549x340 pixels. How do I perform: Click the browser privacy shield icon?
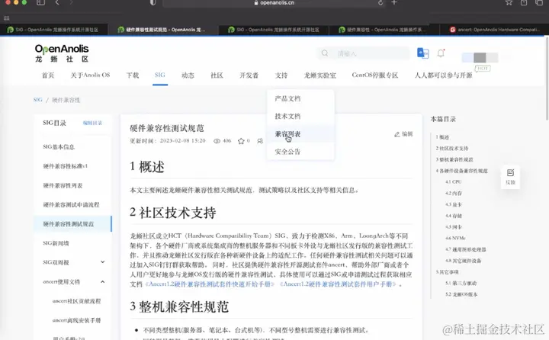(153, 2)
